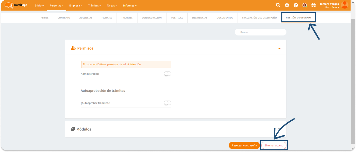
Task: Toggle the ¿Autoaprobar trámites? switch
Action: [167, 103]
